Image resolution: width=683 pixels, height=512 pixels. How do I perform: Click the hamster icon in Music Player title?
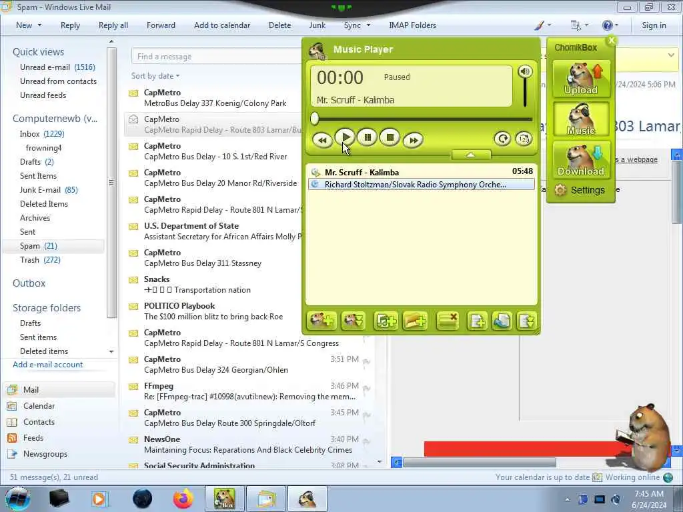pyautogui.click(x=317, y=51)
